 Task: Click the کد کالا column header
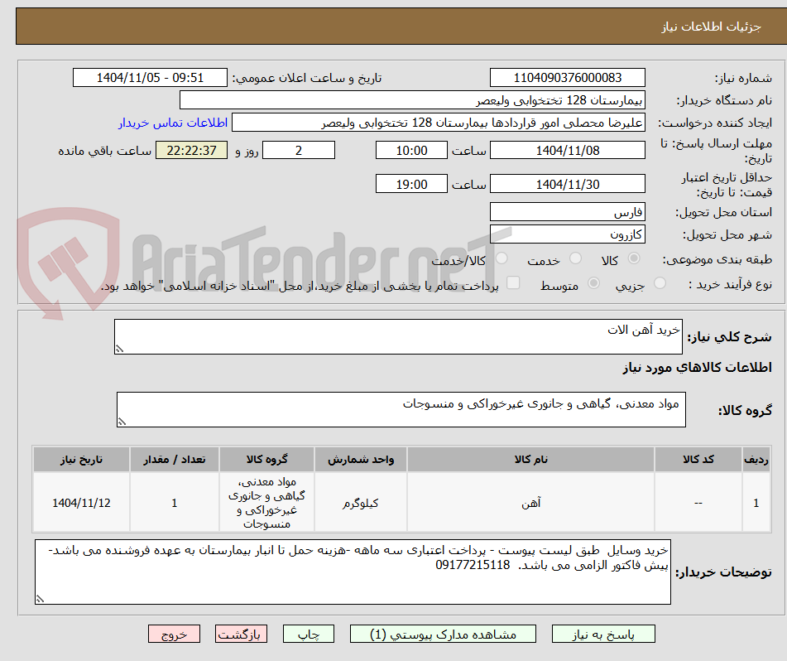pyautogui.click(x=698, y=460)
